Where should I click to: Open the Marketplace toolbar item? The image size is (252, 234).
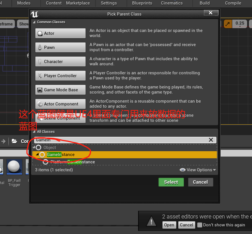(x=78, y=3)
